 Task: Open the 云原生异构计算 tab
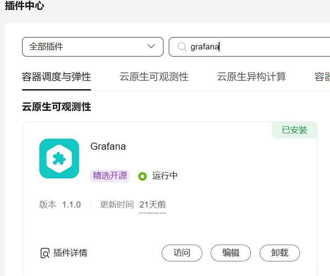pos(251,77)
